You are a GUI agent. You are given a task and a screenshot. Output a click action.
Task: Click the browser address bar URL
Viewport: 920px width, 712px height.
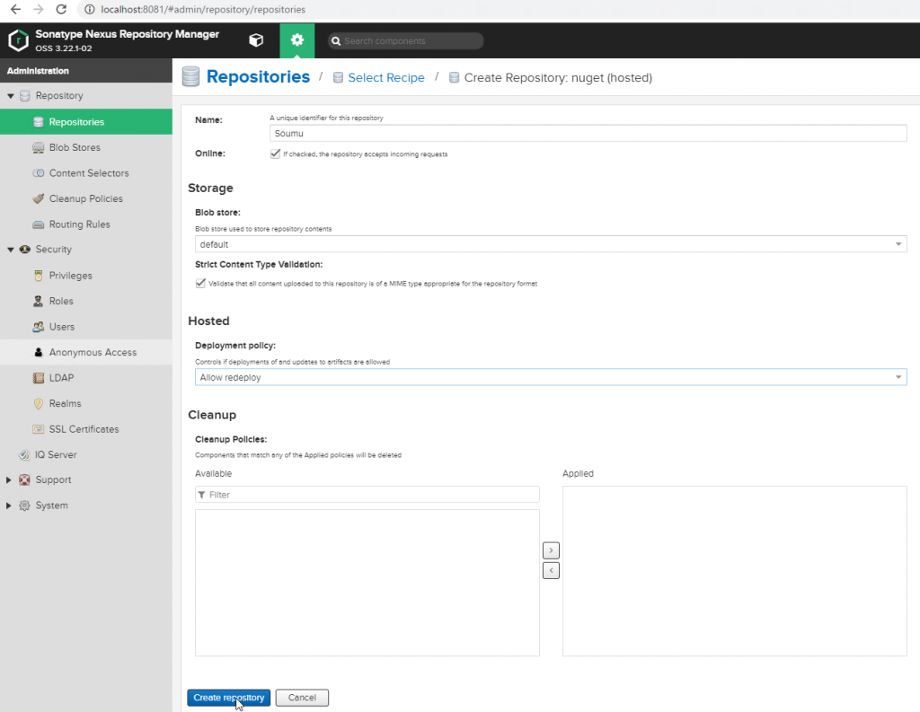pos(203,9)
